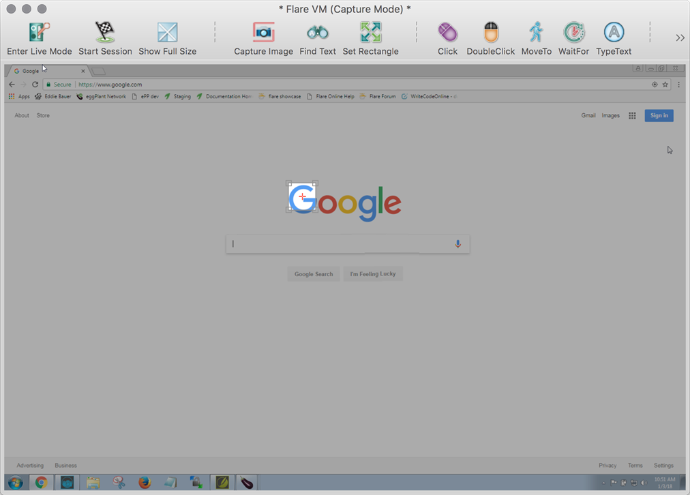The width and height of the screenshot is (690, 495).
Task: Click the Business footer link
Action: tap(65, 466)
